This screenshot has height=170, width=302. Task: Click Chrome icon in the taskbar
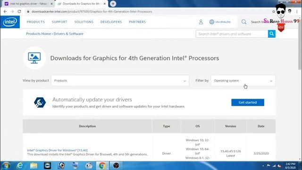tap(102, 166)
